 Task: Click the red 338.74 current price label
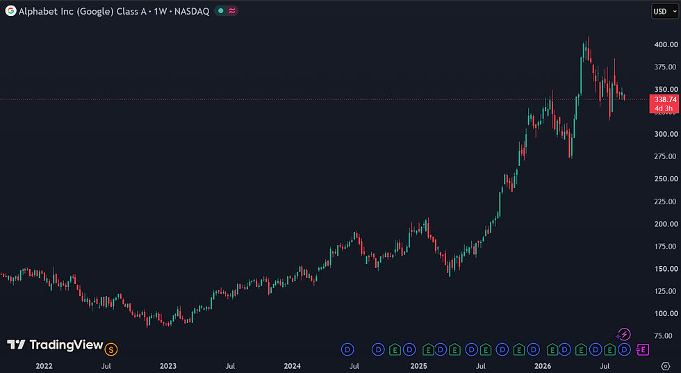coord(666,99)
